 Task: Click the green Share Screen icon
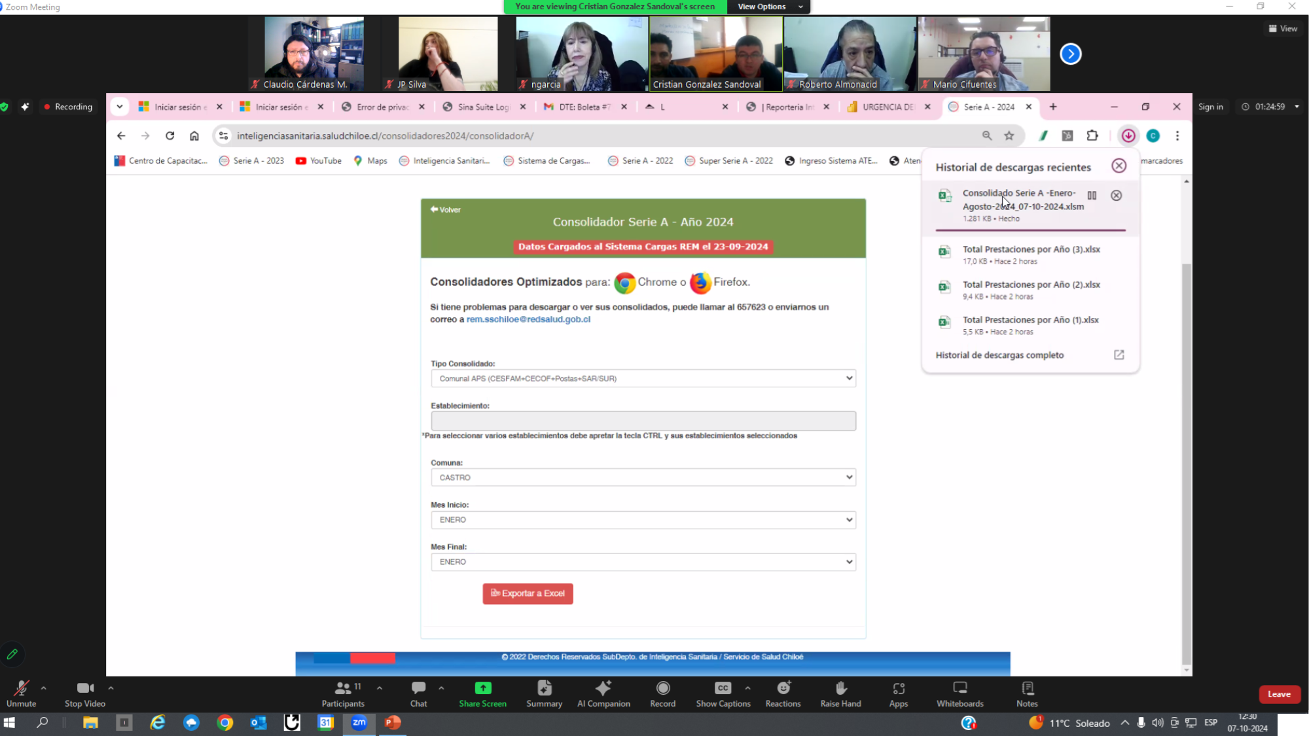tap(483, 688)
